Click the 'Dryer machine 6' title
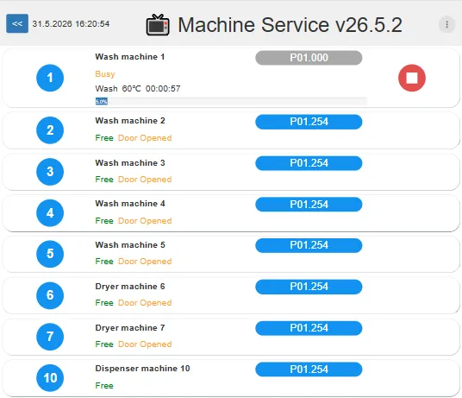 pyautogui.click(x=130, y=287)
